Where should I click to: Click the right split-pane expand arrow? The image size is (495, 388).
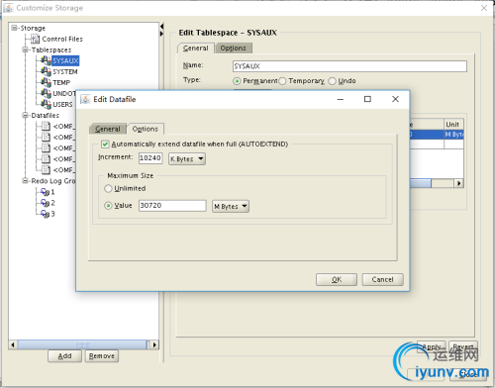point(161,34)
